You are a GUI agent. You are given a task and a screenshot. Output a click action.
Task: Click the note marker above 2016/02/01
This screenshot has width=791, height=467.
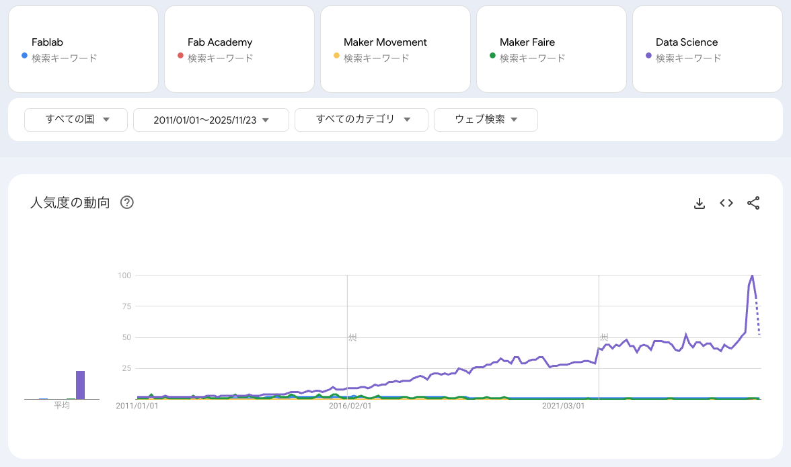[352, 337]
